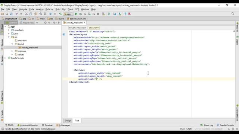The height and width of the screenshot is (134, 239).
Task: Click the Help question mark icon
Action: coord(125,14)
